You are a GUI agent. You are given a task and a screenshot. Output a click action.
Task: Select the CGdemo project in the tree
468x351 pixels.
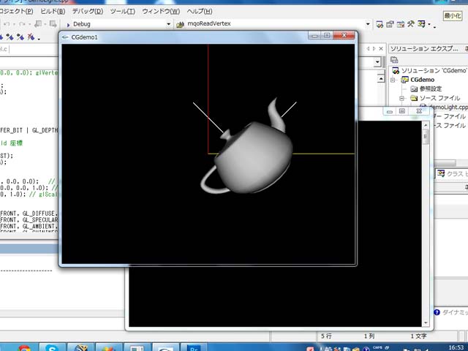pyautogui.click(x=423, y=80)
